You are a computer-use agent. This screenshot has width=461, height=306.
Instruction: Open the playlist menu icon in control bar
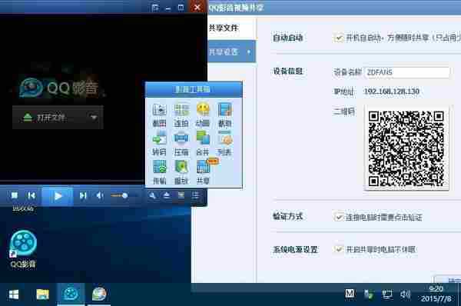(x=195, y=195)
